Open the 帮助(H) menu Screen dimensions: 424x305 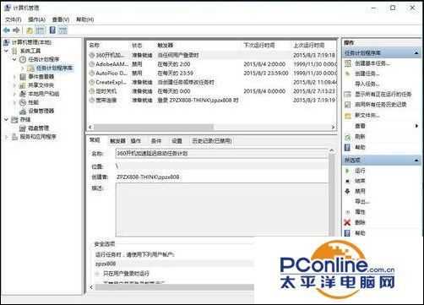tap(85, 19)
